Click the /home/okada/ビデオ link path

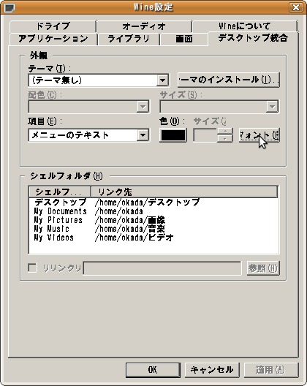[134, 238]
